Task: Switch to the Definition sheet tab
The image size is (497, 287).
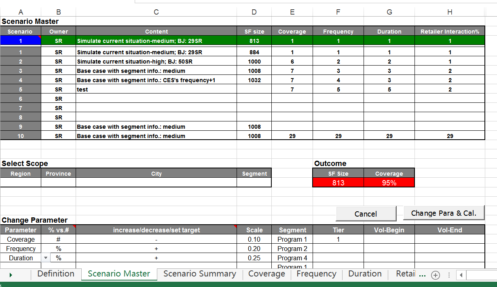Action: pos(56,274)
